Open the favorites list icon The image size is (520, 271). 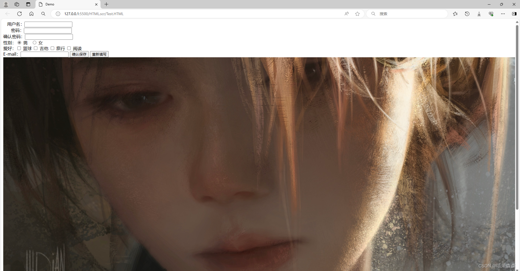[x=455, y=14]
